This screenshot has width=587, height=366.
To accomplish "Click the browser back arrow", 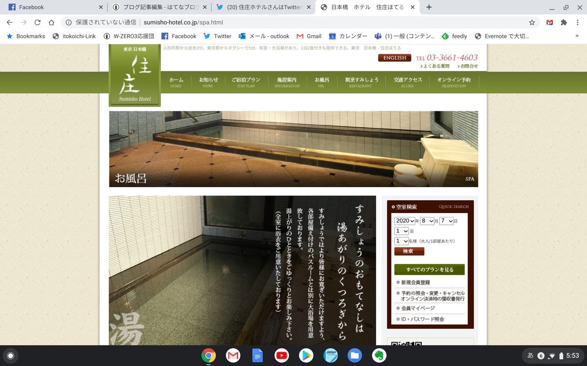I will coord(10,22).
